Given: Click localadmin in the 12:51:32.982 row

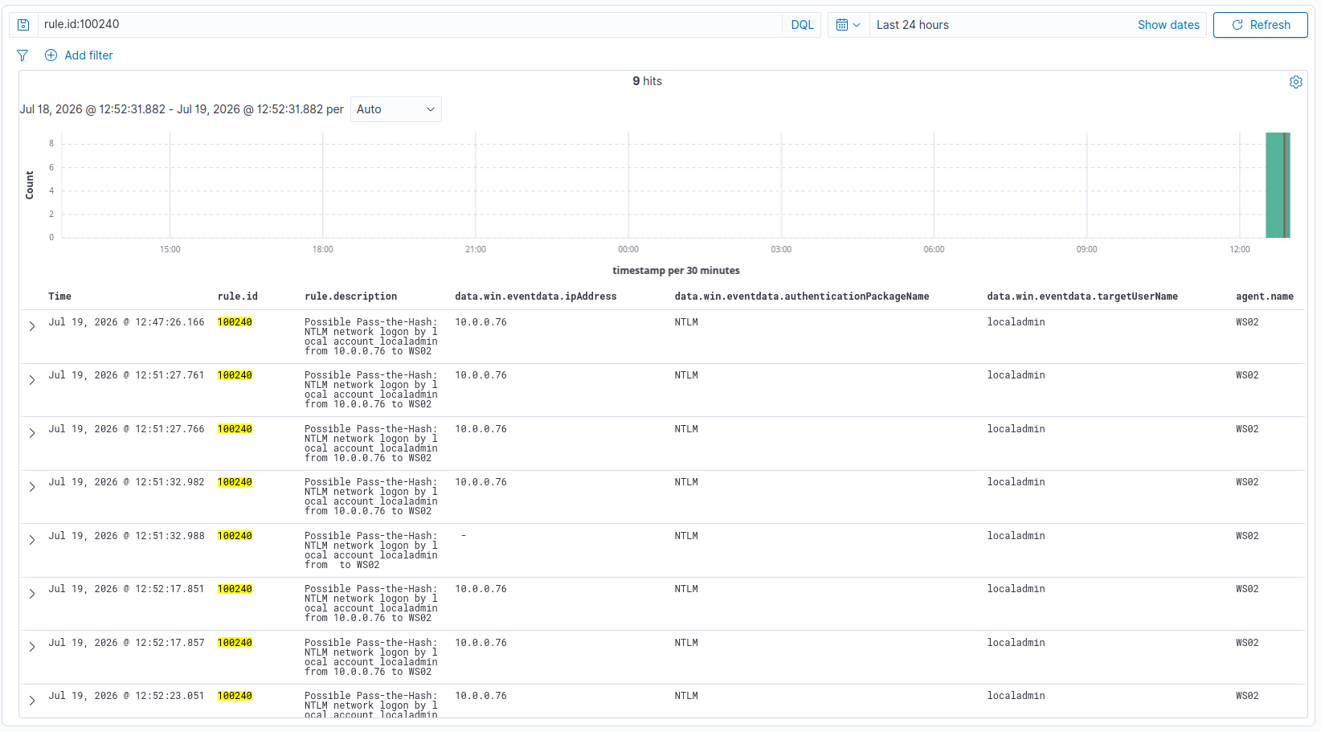Looking at the screenshot, I should tap(1016, 482).
